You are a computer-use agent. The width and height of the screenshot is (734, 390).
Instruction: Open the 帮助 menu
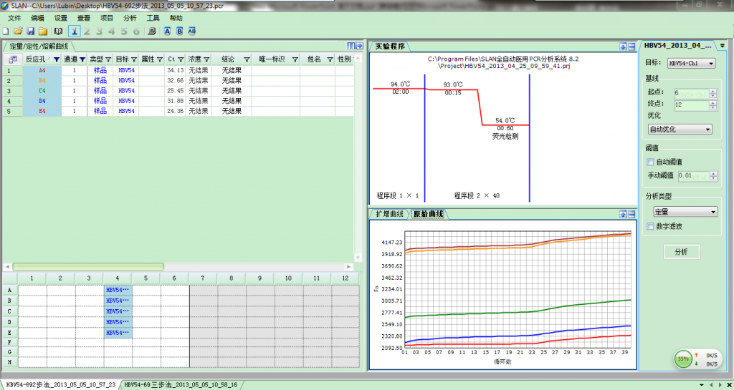pos(176,18)
